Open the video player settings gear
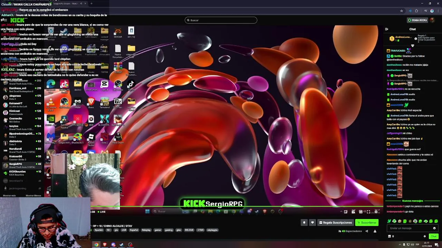The width and height of the screenshot is (442, 248). click(376, 212)
